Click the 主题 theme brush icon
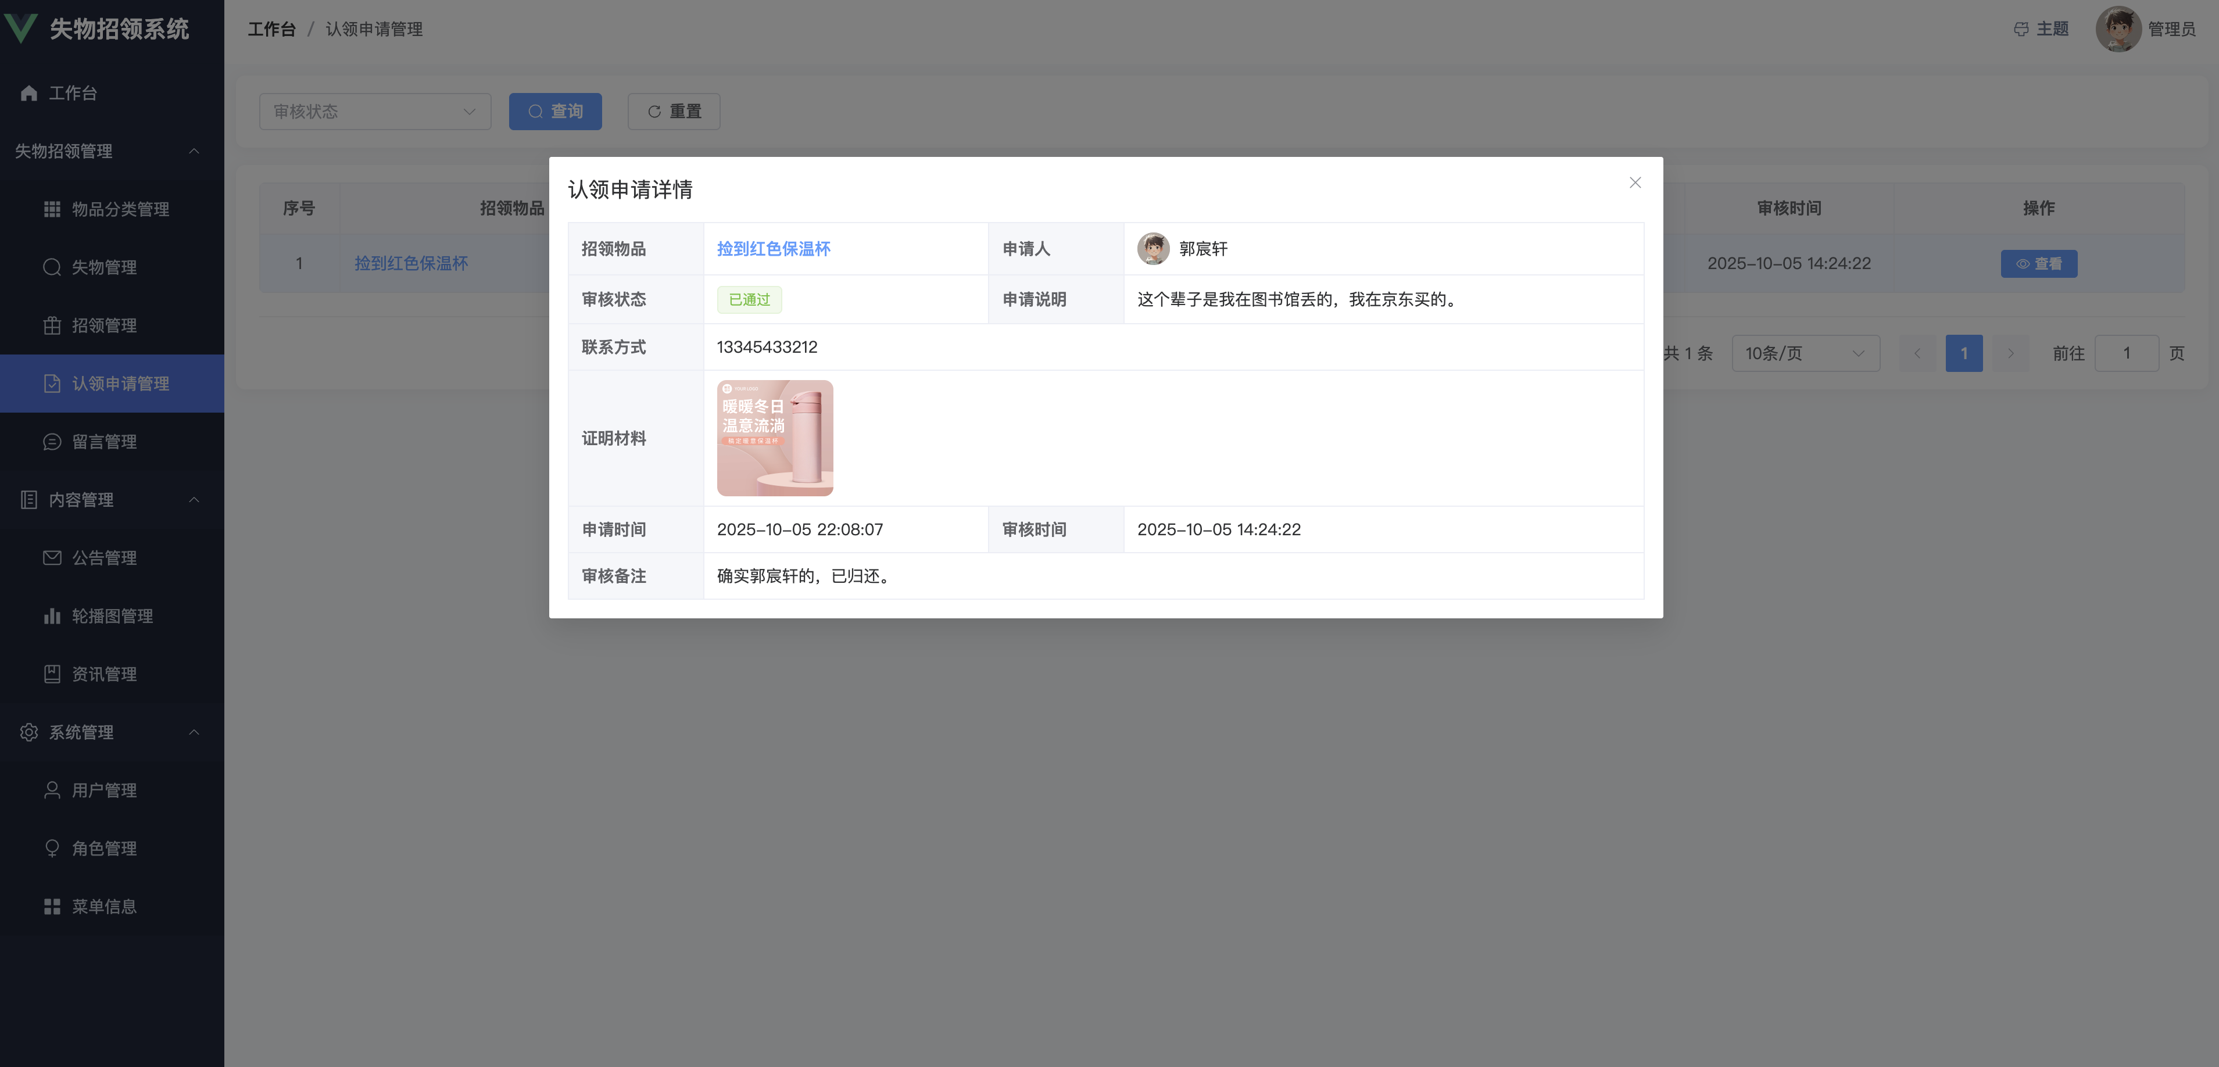 point(2021,29)
